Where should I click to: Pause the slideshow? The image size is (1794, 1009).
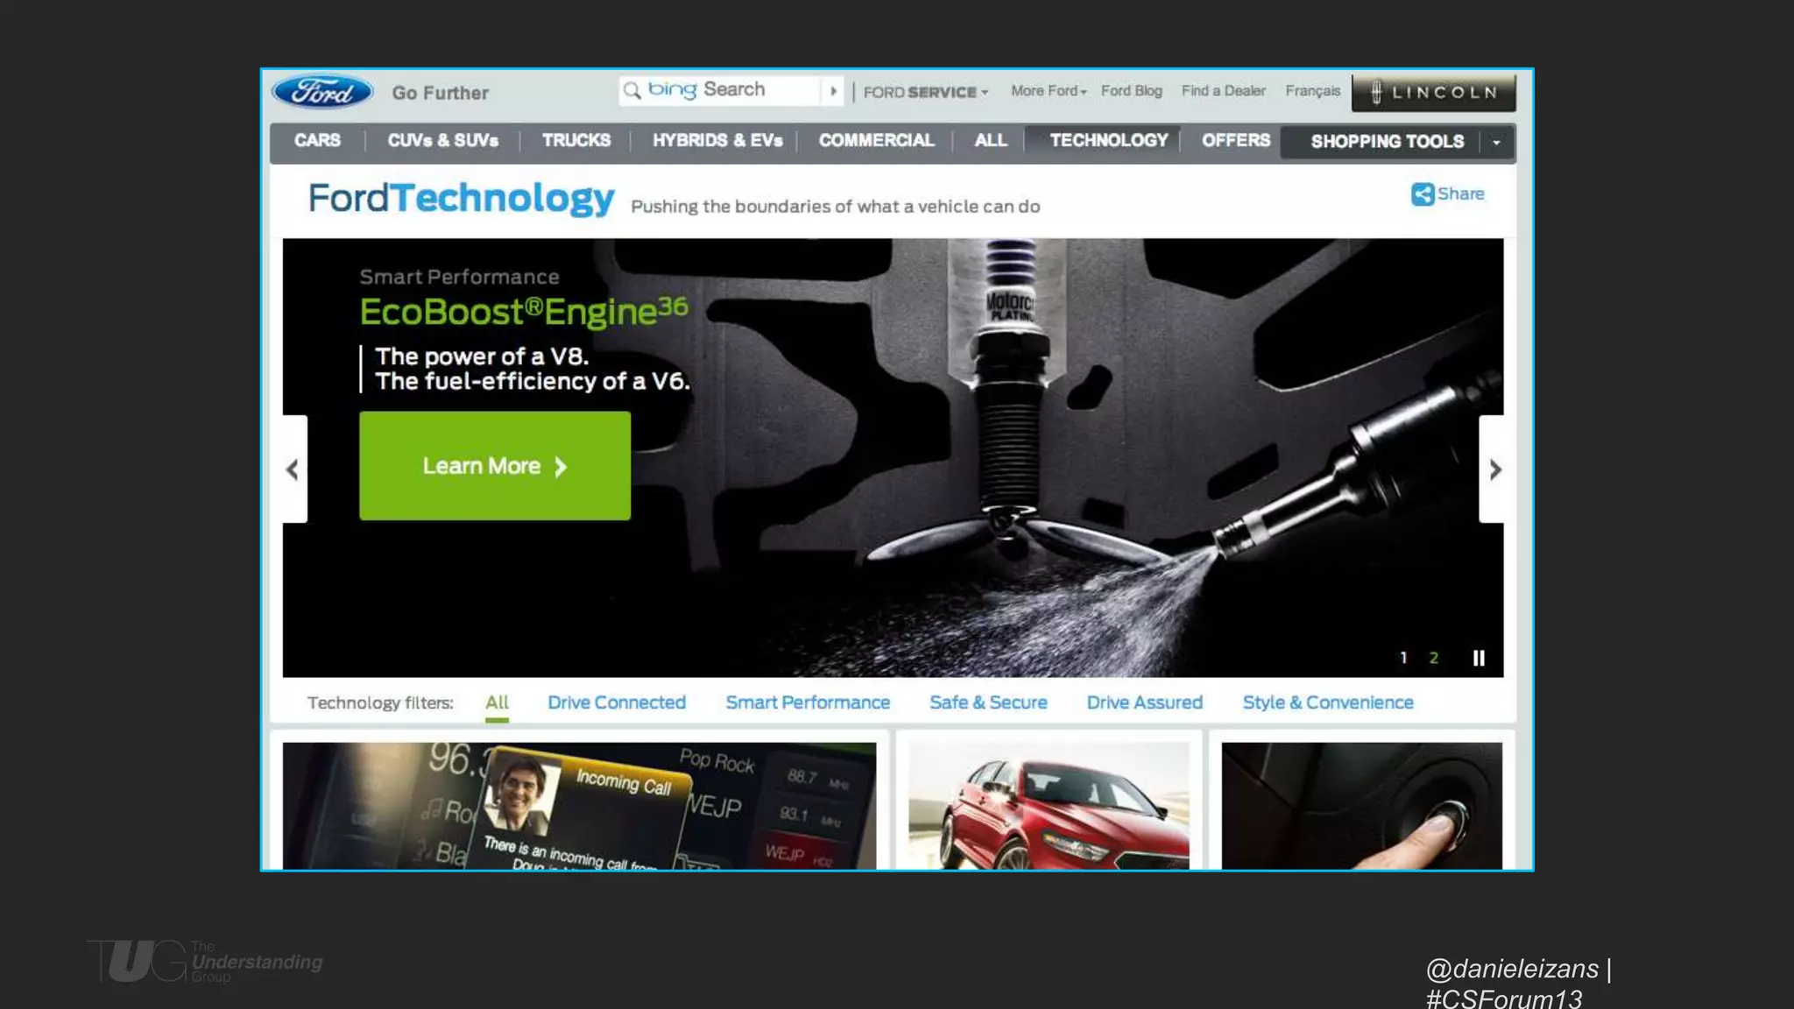click(x=1479, y=658)
